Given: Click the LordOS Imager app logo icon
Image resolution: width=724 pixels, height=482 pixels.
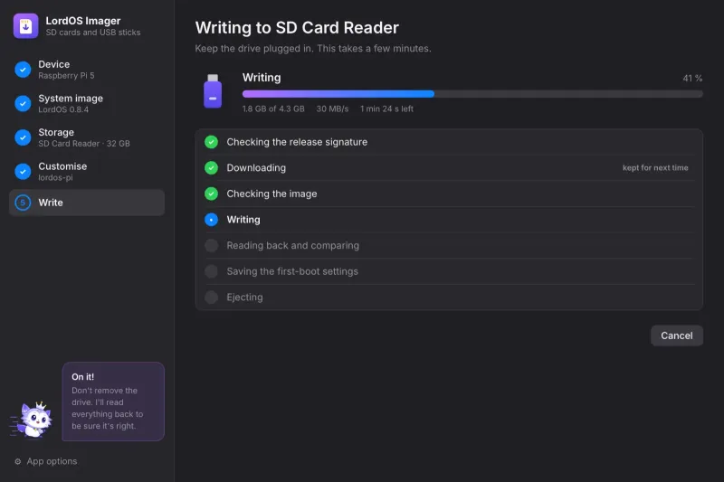Looking at the screenshot, I should 26,26.
